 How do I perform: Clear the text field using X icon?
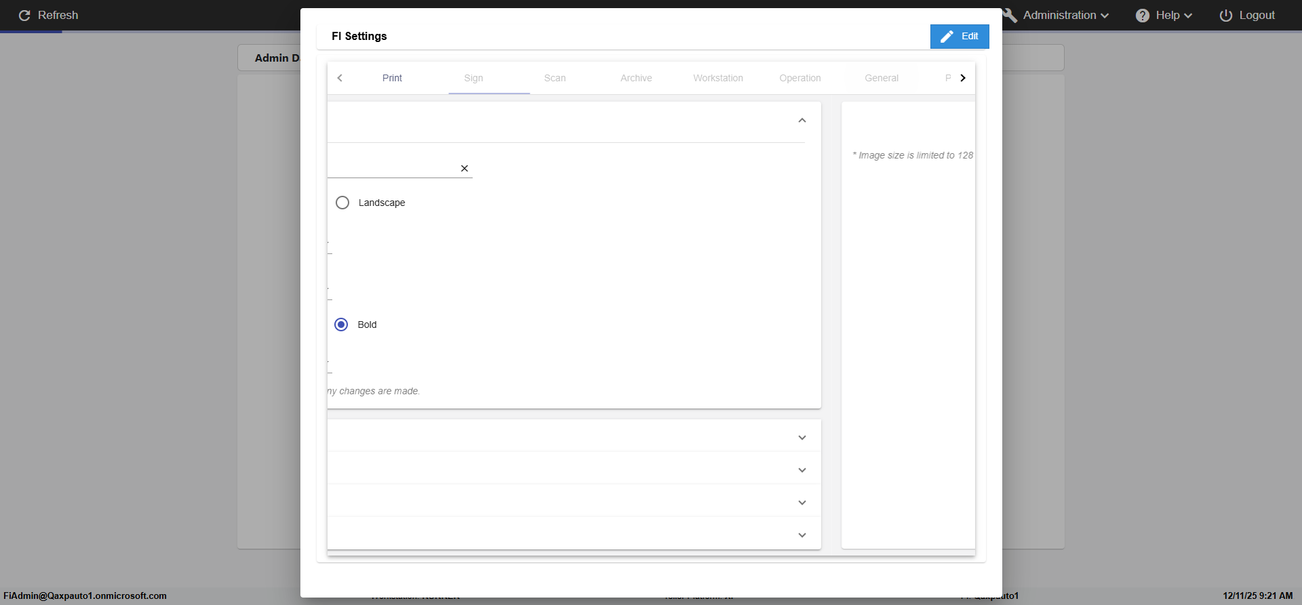coord(465,169)
